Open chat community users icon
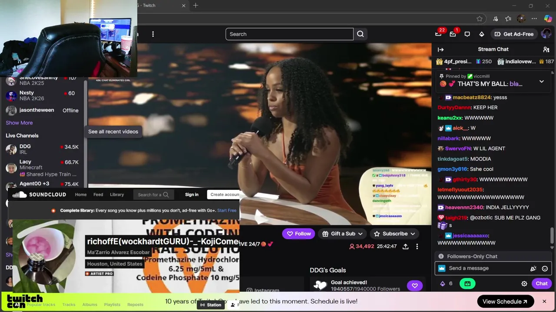Image resolution: width=556 pixels, height=312 pixels. click(546, 49)
